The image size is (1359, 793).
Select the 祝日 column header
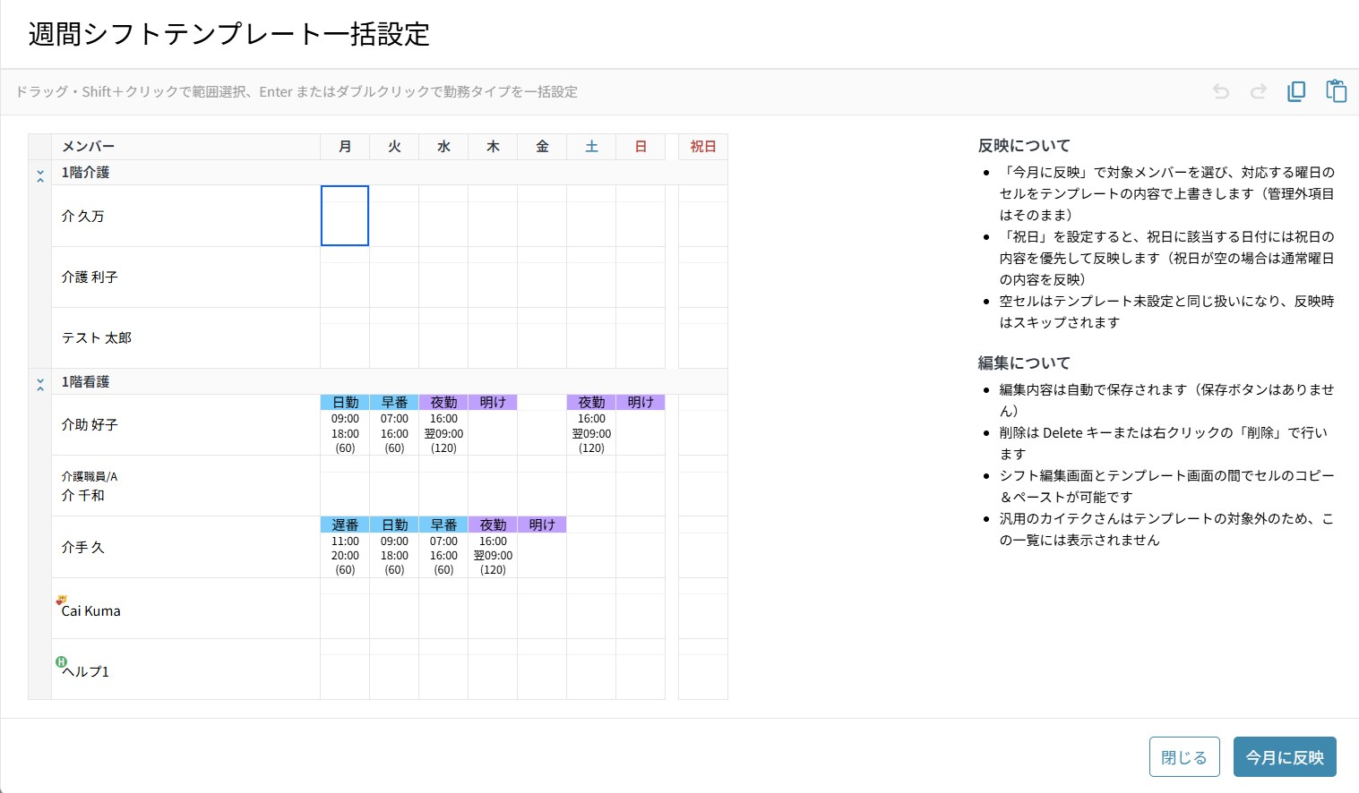(x=703, y=147)
